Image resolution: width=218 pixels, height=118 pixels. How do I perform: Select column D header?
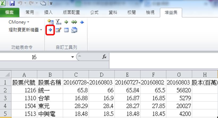[x=102, y=75]
